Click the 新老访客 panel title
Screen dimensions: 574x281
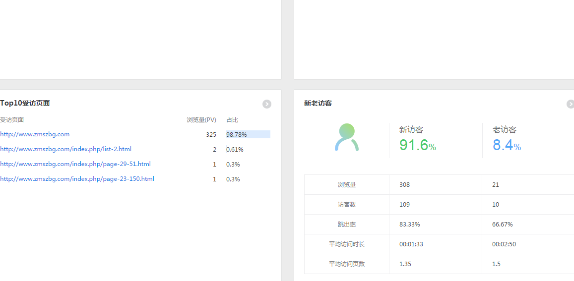click(318, 104)
